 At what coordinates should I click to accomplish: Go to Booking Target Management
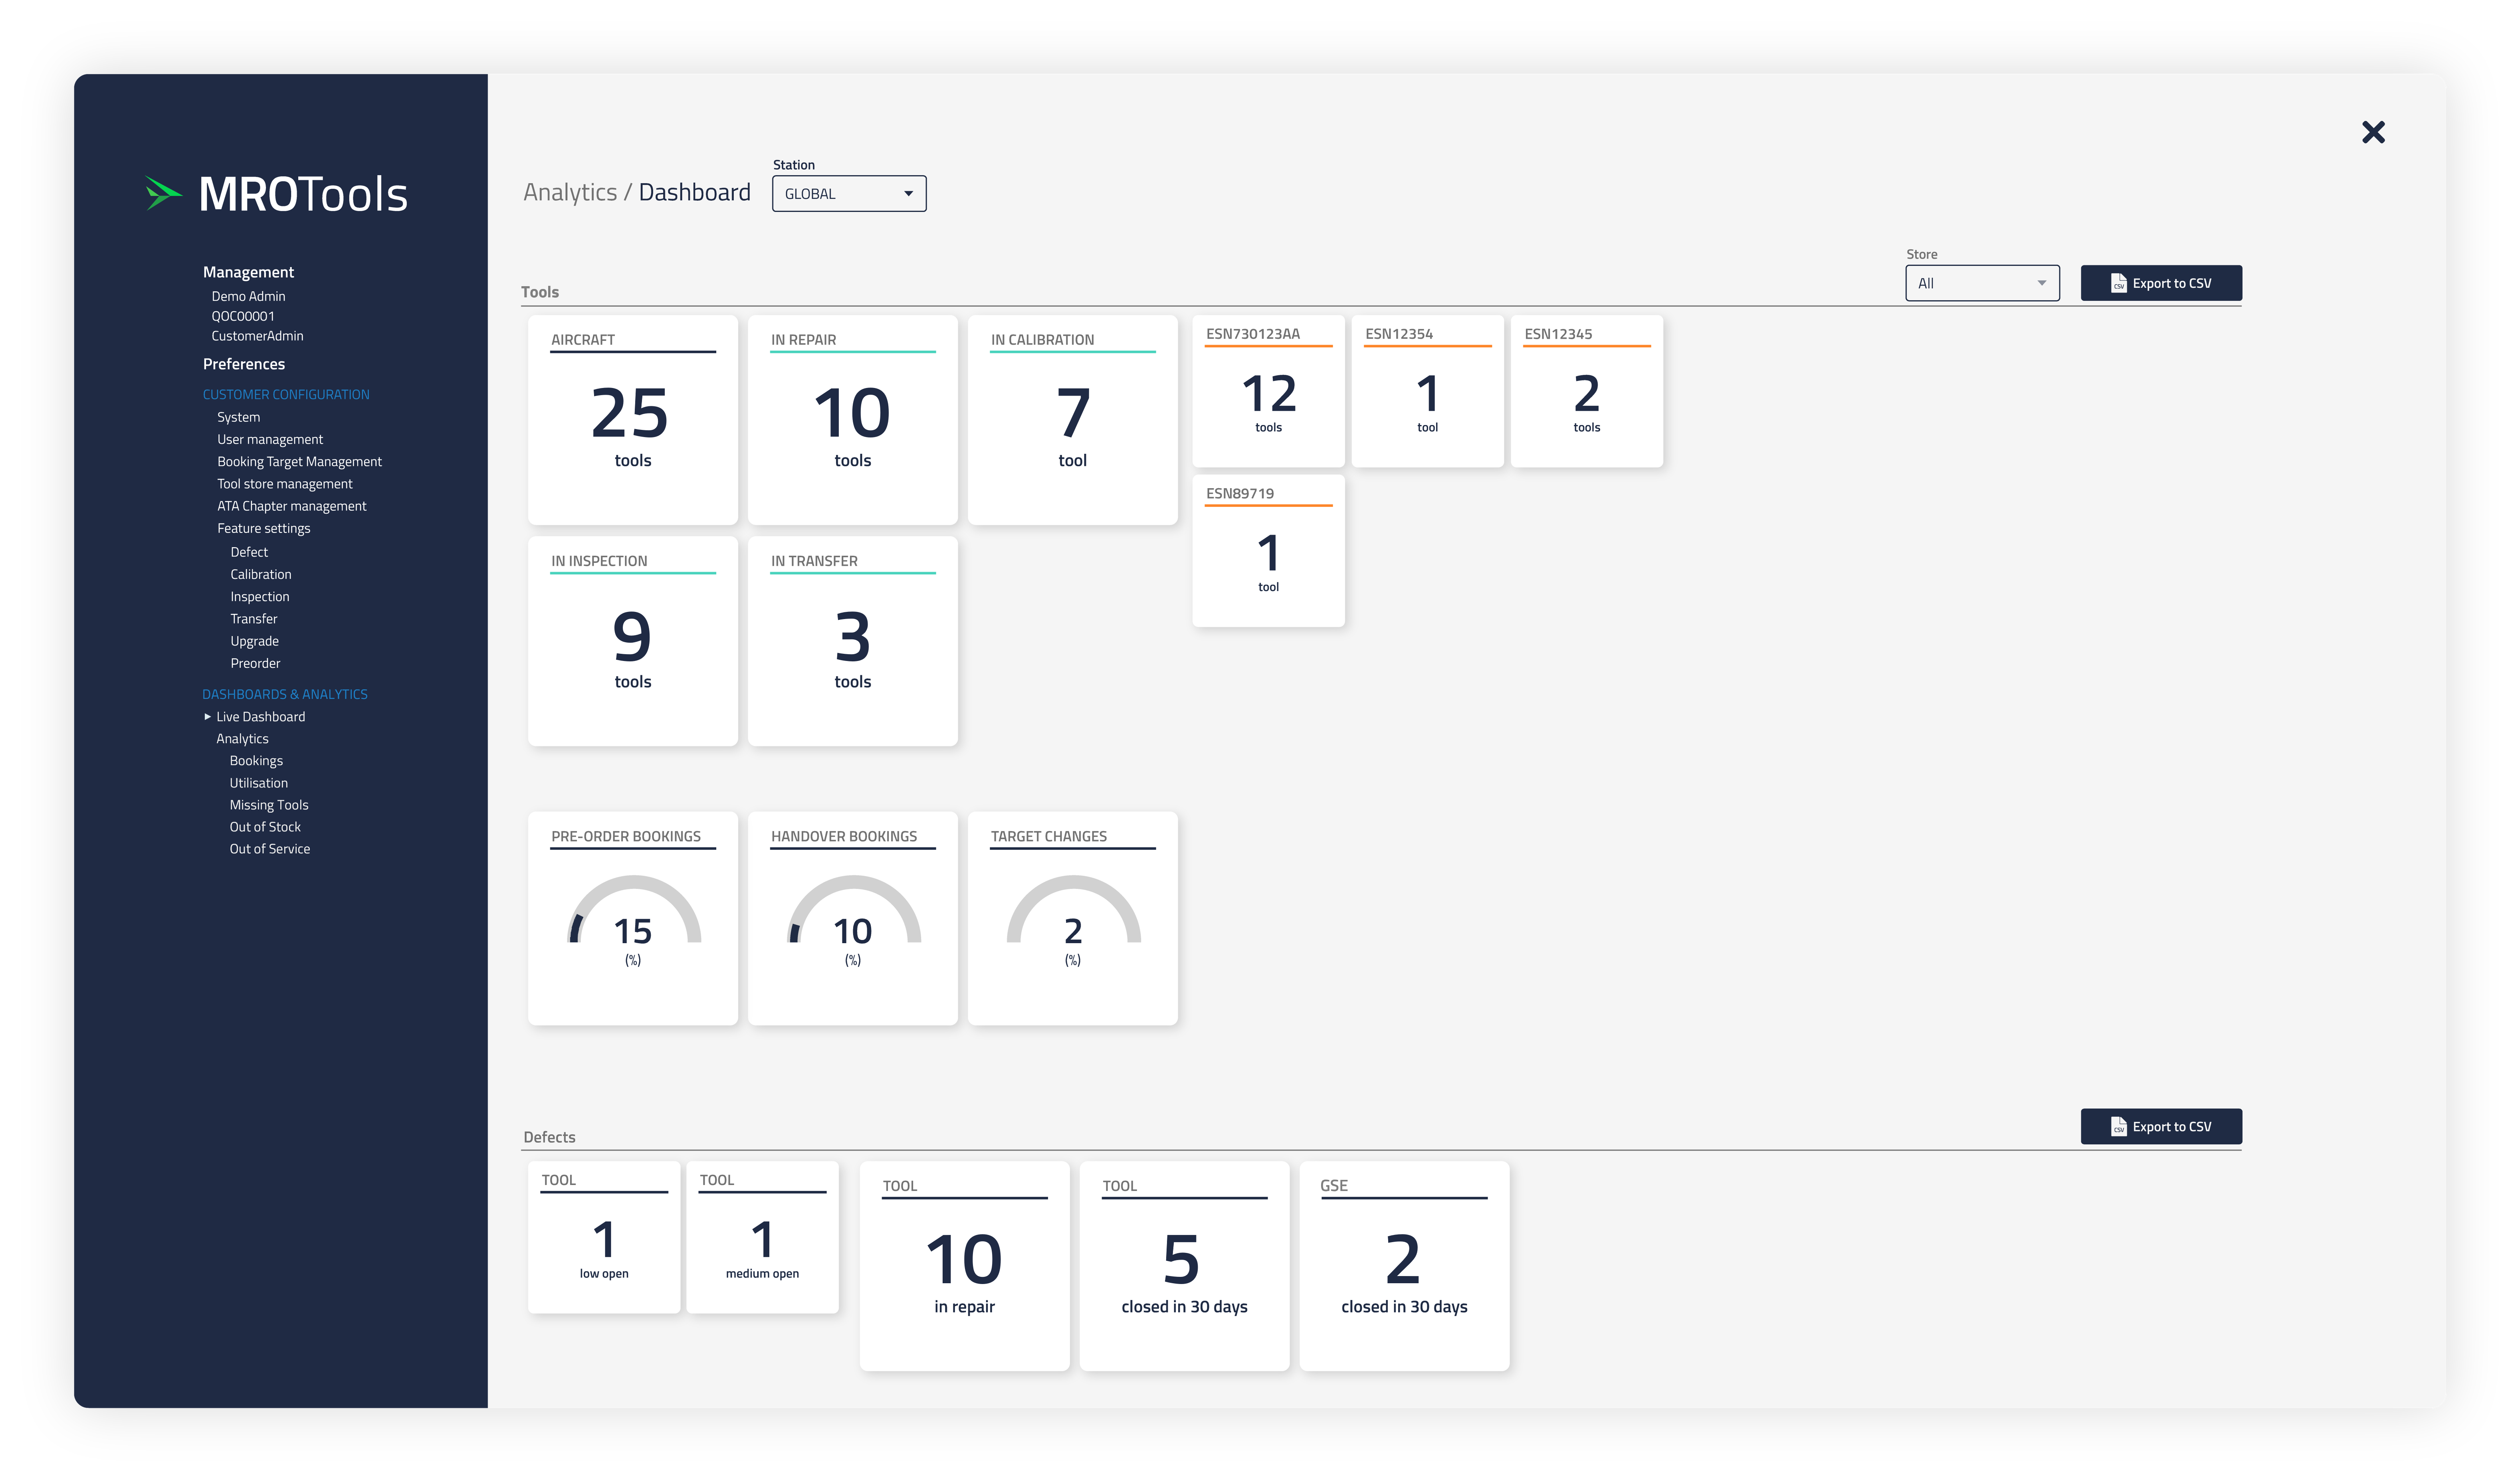point(299,461)
